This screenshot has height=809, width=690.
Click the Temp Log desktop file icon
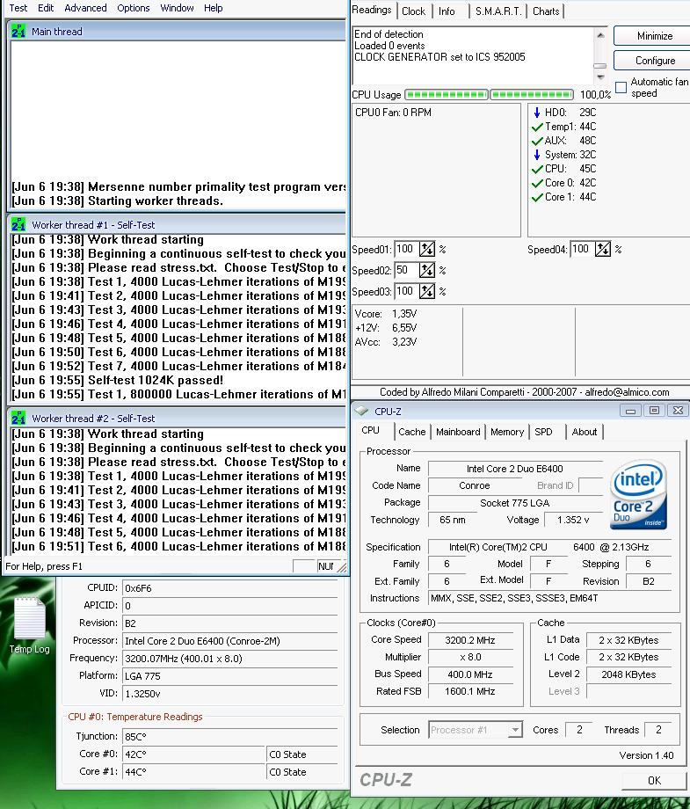click(29, 625)
